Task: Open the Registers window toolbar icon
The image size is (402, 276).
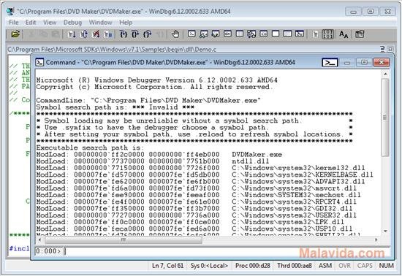Action: pyautogui.click(x=227, y=34)
